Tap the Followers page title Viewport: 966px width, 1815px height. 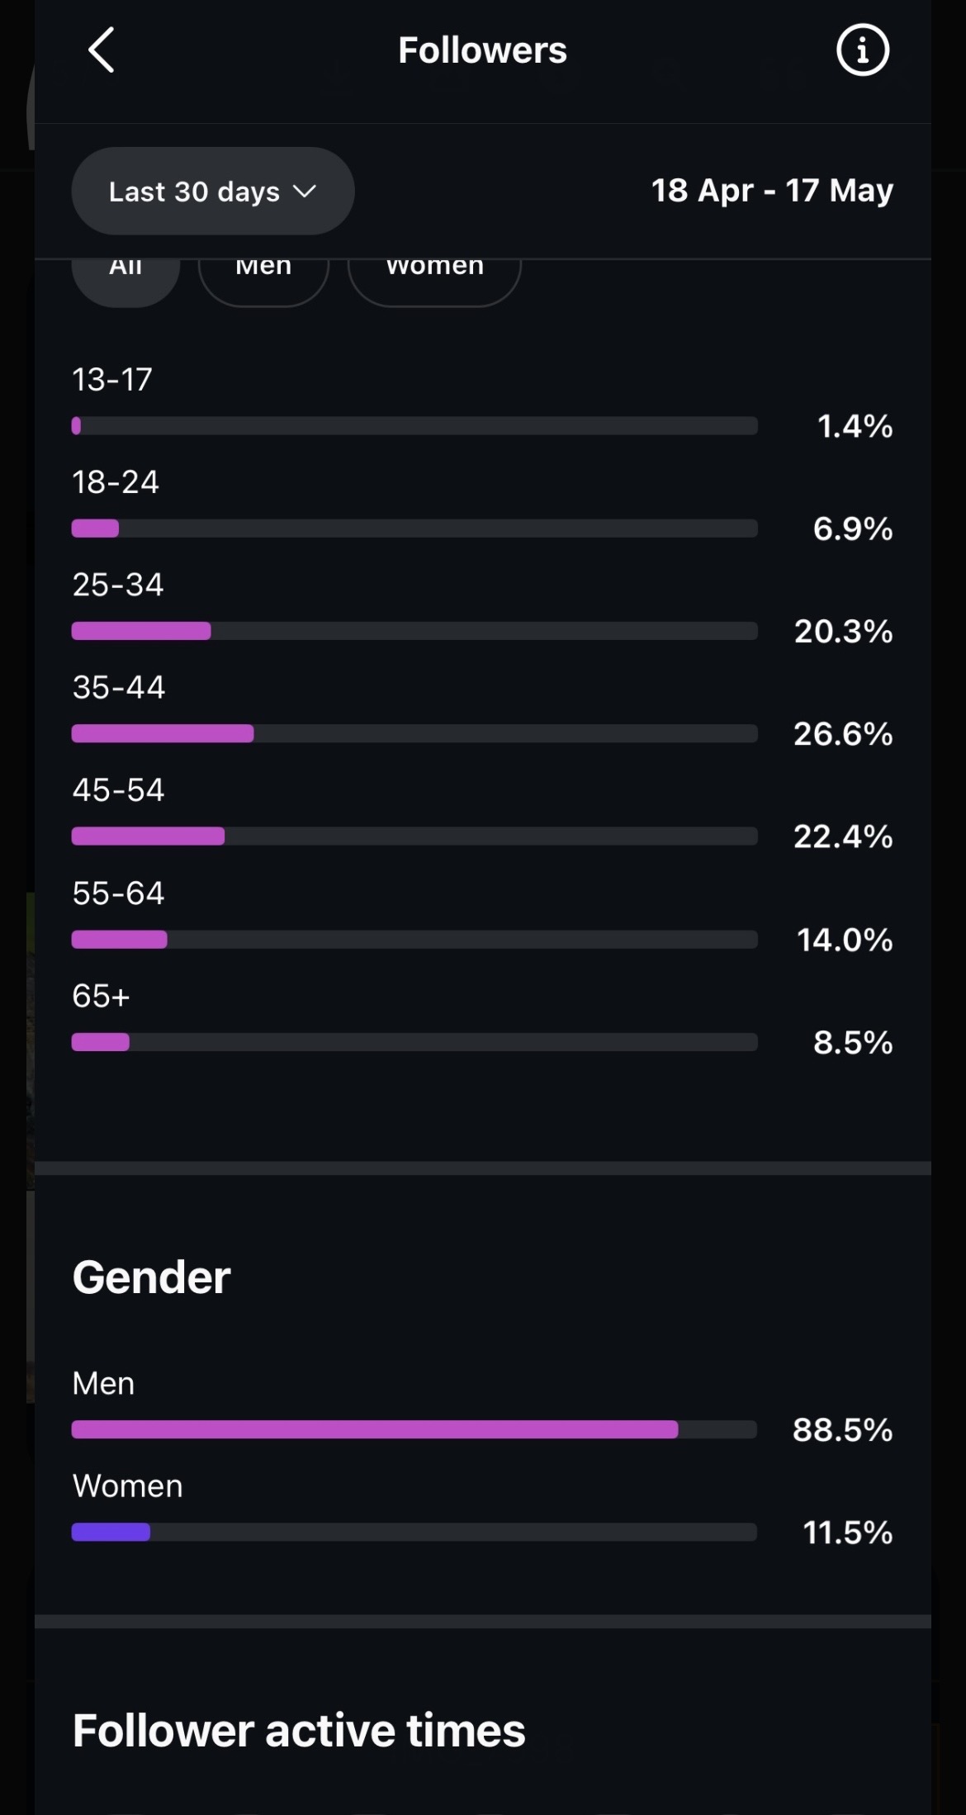482,50
